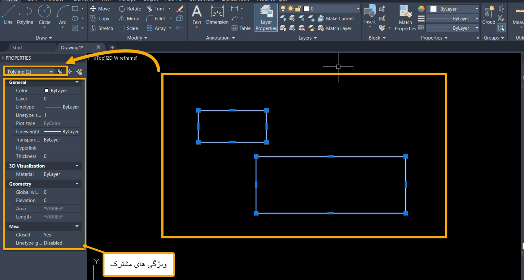Screen dimensions: 524x280
Task: Select the Stretch tool
Action: coord(101,28)
